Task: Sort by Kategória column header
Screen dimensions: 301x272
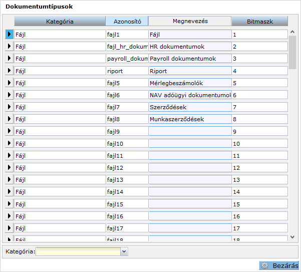Action: coord(60,22)
